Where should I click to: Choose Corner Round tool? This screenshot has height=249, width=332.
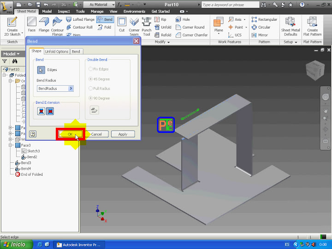190,27
